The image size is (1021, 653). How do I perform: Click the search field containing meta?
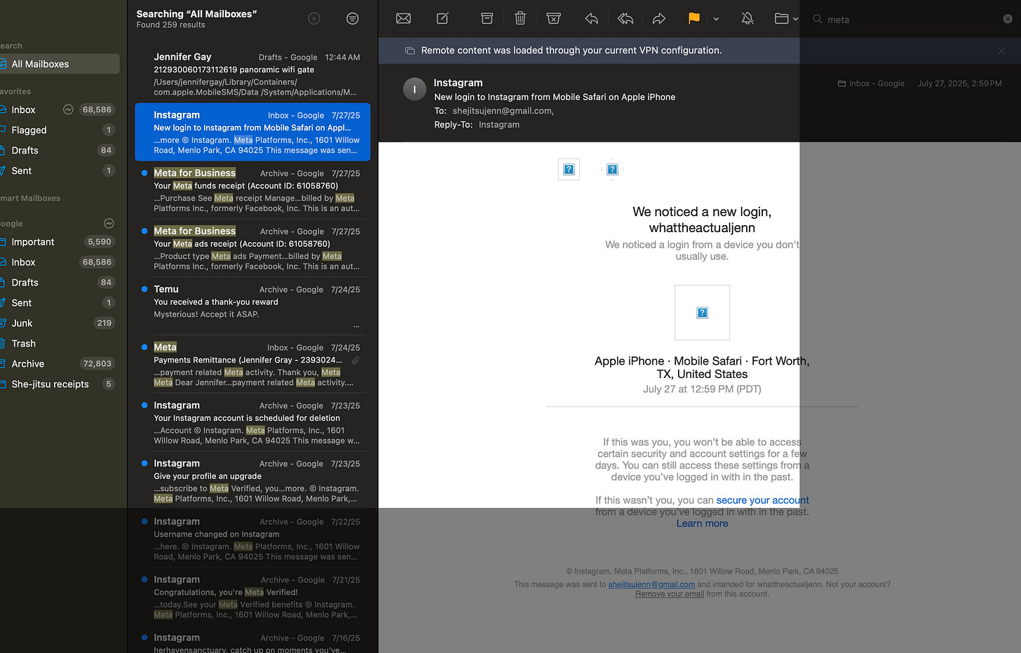click(x=912, y=20)
